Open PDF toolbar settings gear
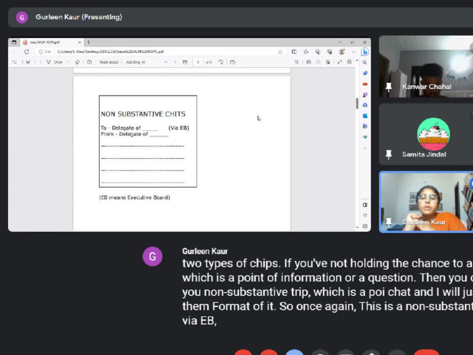 [x=349, y=62]
